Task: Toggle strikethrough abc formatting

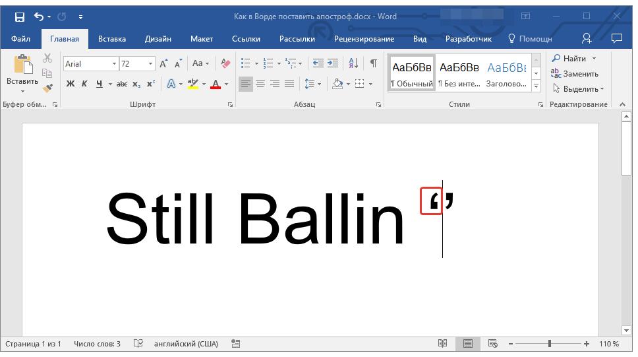Action: pyautogui.click(x=122, y=84)
